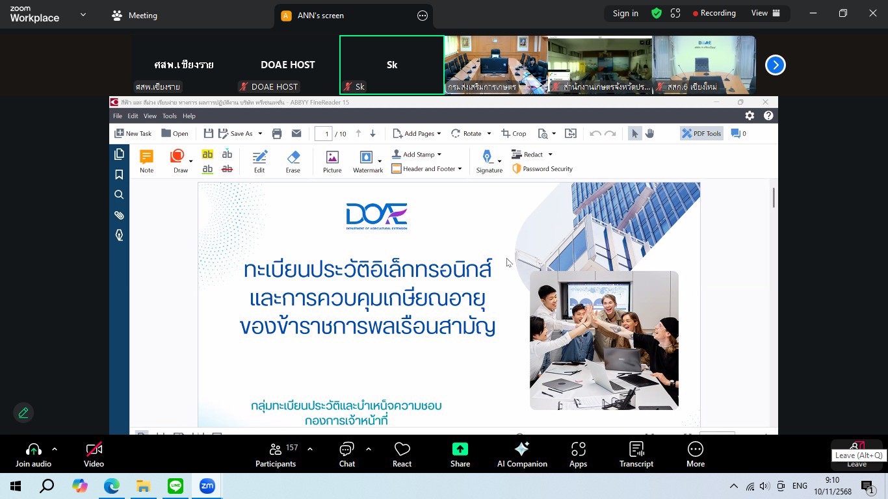Open the Participants list
Screen dimensions: 888x499
click(276, 454)
